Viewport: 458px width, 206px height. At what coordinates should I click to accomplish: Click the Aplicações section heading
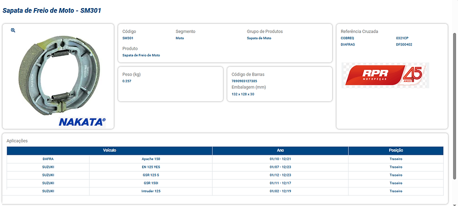[x=17, y=141]
